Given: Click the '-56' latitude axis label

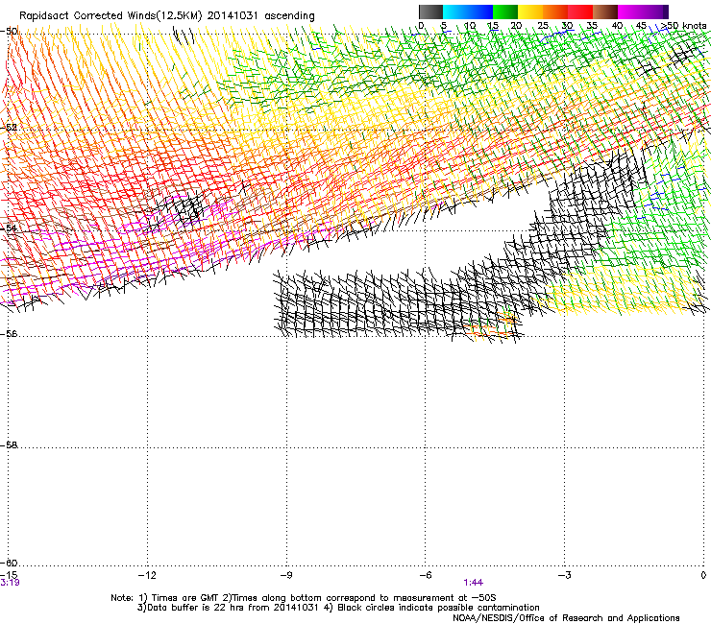Looking at the screenshot, I should coord(9,333).
